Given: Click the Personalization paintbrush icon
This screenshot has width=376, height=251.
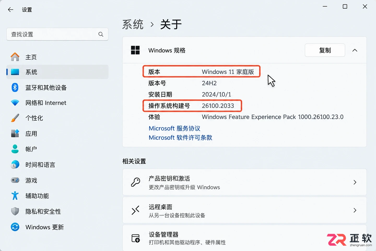Looking at the screenshot, I should (15, 118).
